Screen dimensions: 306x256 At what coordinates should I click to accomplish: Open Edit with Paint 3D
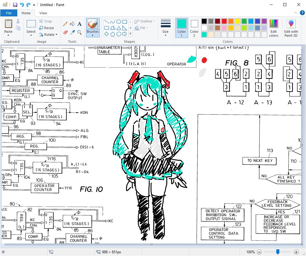(x=291, y=28)
